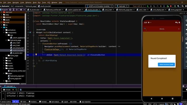Close the Birds screen with the X icon
The width and height of the screenshot is (187, 105).
(x=179, y=29)
